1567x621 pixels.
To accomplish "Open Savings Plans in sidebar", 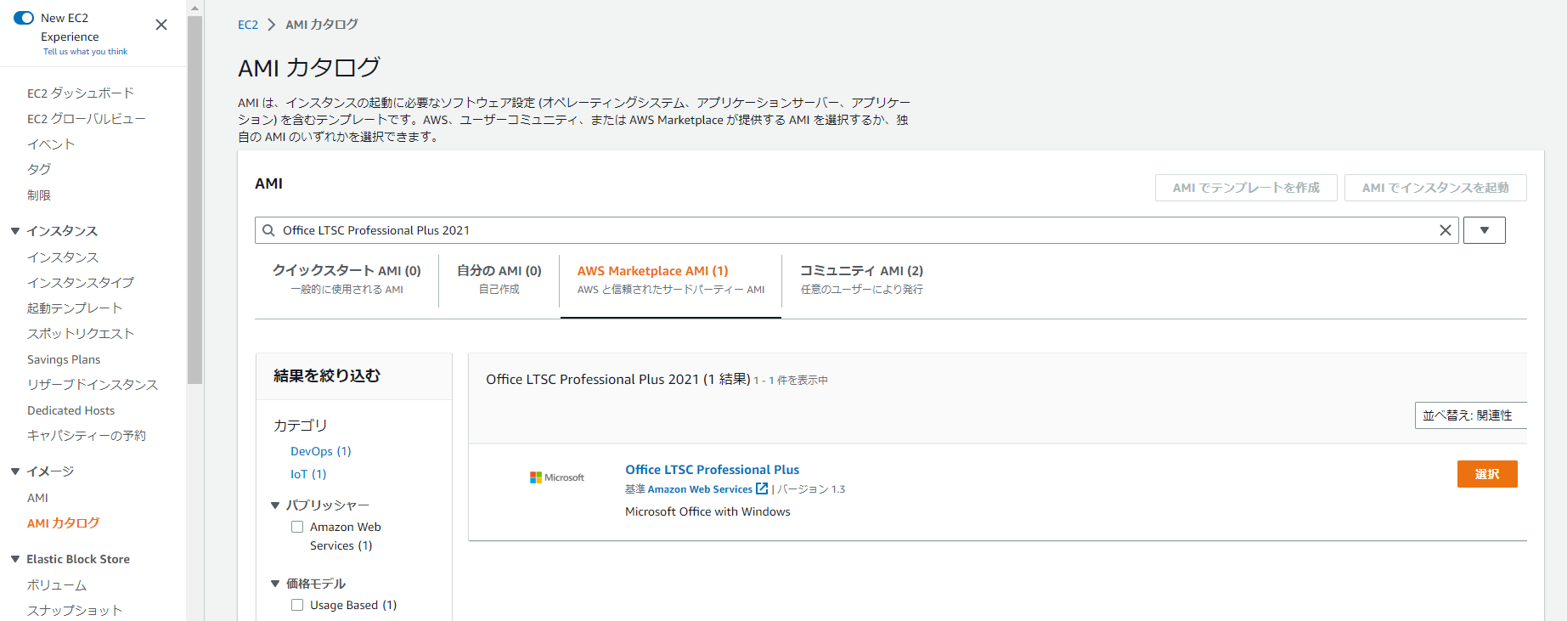I will click(x=64, y=359).
